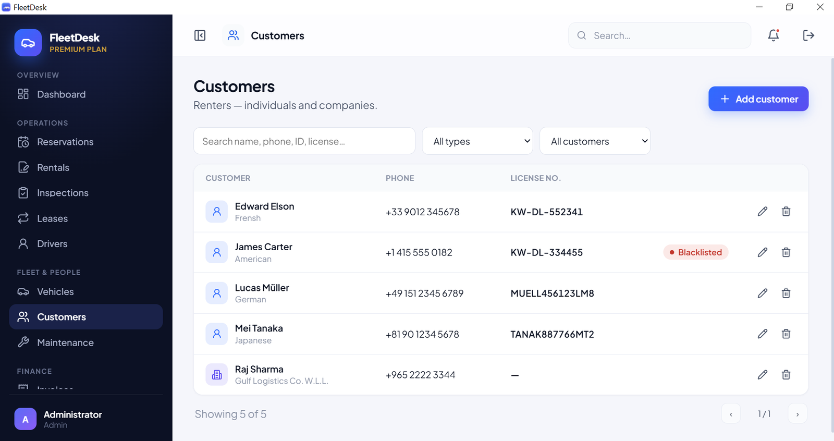Click the FleetDesk car logo icon

click(x=28, y=43)
